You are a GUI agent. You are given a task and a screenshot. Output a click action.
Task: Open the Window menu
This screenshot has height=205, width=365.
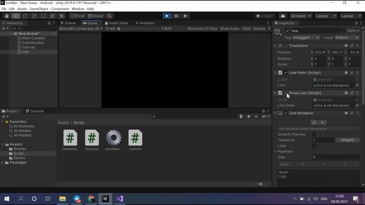point(78,9)
